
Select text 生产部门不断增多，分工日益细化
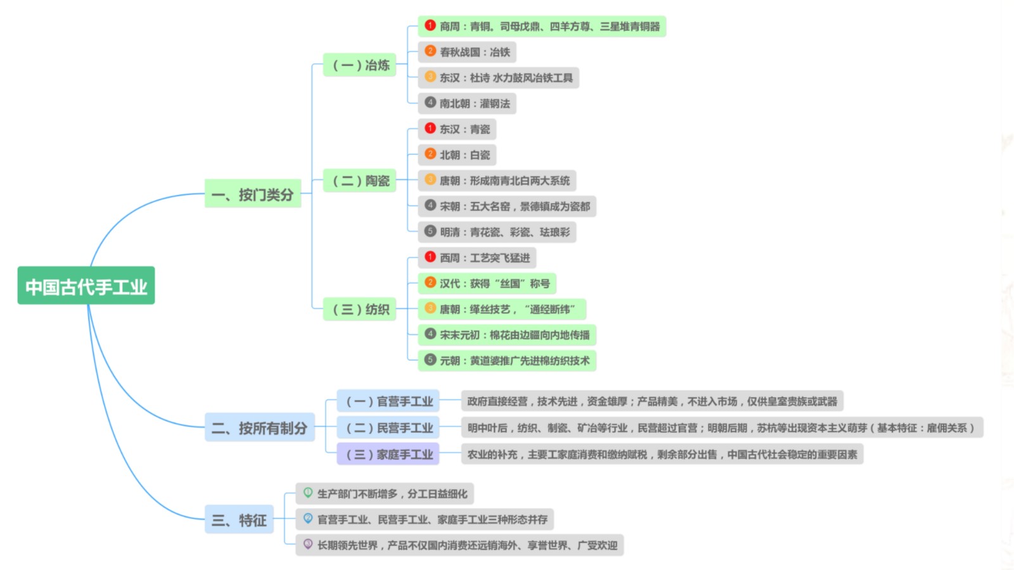(x=392, y=493)
